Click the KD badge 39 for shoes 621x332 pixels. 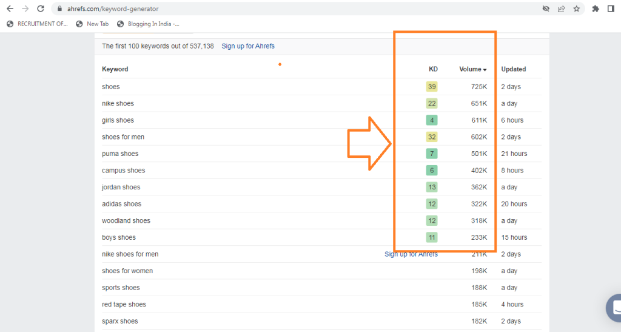coord(432,87)
